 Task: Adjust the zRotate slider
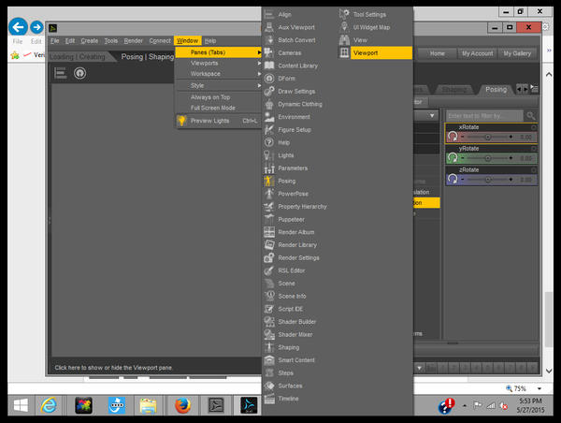click(487, 180)
